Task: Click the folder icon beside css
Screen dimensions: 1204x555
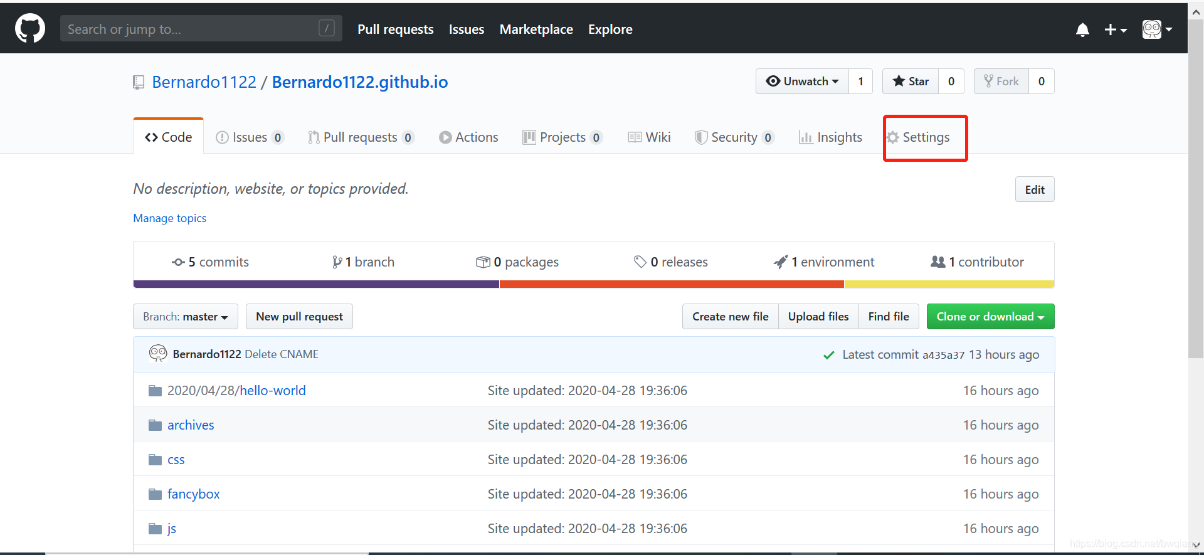Action: pos(155,460)
